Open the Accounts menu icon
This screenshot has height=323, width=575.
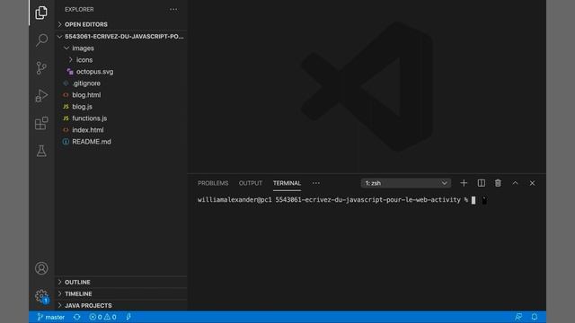click(x=41, y=268)
